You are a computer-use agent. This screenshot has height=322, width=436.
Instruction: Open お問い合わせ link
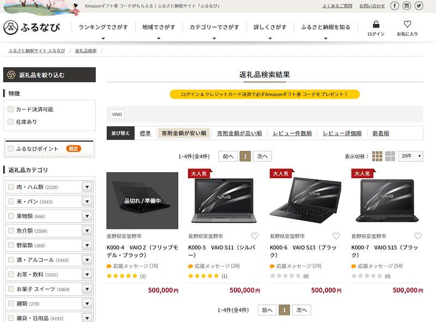click(x=372, y=6)
